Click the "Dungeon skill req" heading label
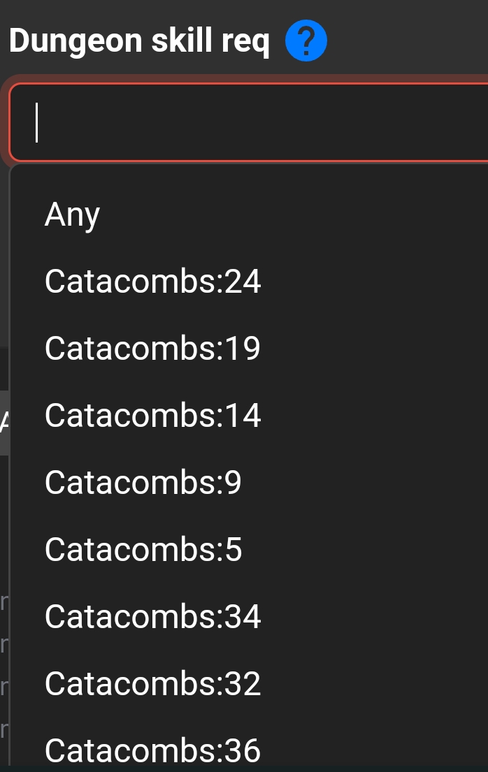 click(x=139, y=43)
